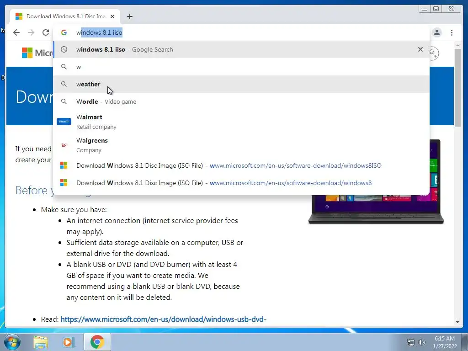Open the Chrome three-dot menu
Screen dimensions: 468x351
tap(452, 32)
